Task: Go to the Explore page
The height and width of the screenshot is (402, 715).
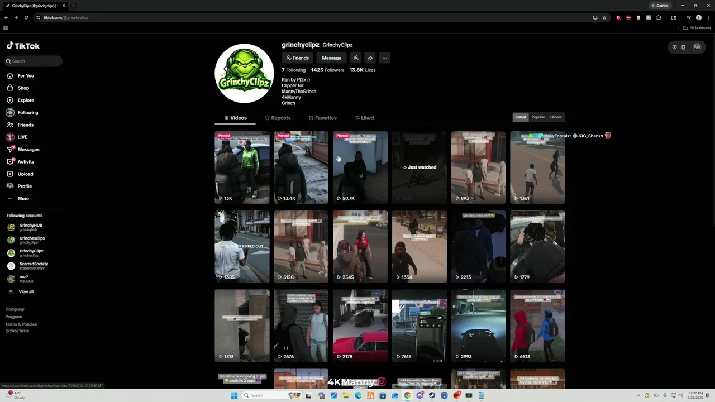Action: 21,100
